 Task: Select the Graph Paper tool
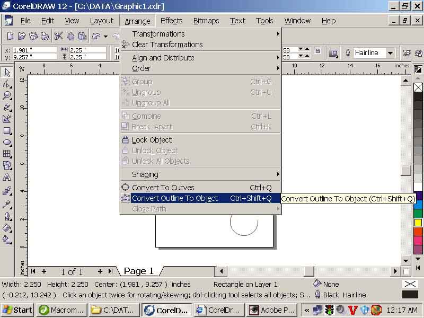point(7,154)
